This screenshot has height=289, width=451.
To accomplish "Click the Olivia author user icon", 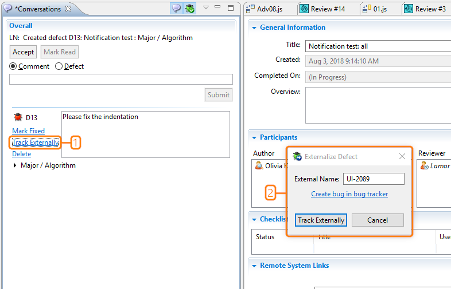I will [x=259, y=165].
